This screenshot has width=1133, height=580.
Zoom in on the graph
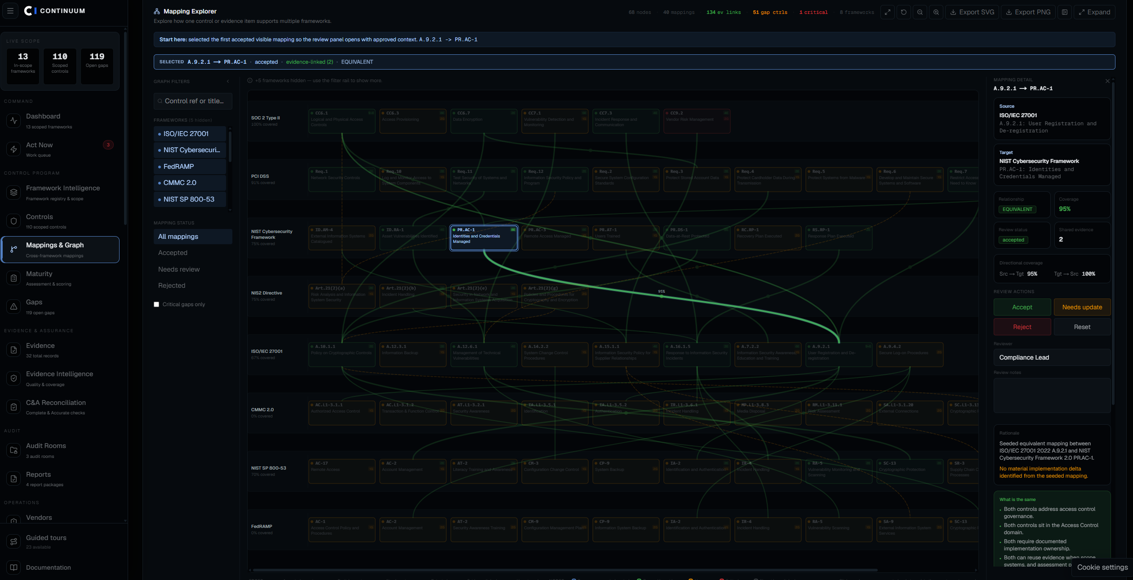pos(936,12)
